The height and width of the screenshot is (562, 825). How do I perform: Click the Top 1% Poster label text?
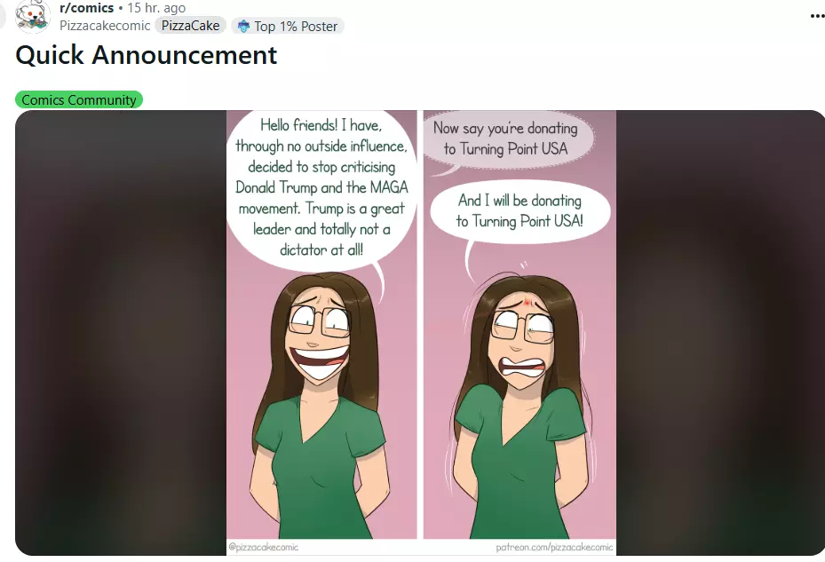coord(296,27)
